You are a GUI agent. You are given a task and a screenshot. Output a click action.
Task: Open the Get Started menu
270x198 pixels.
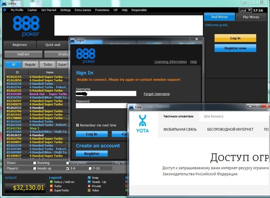tap(49, 10)
